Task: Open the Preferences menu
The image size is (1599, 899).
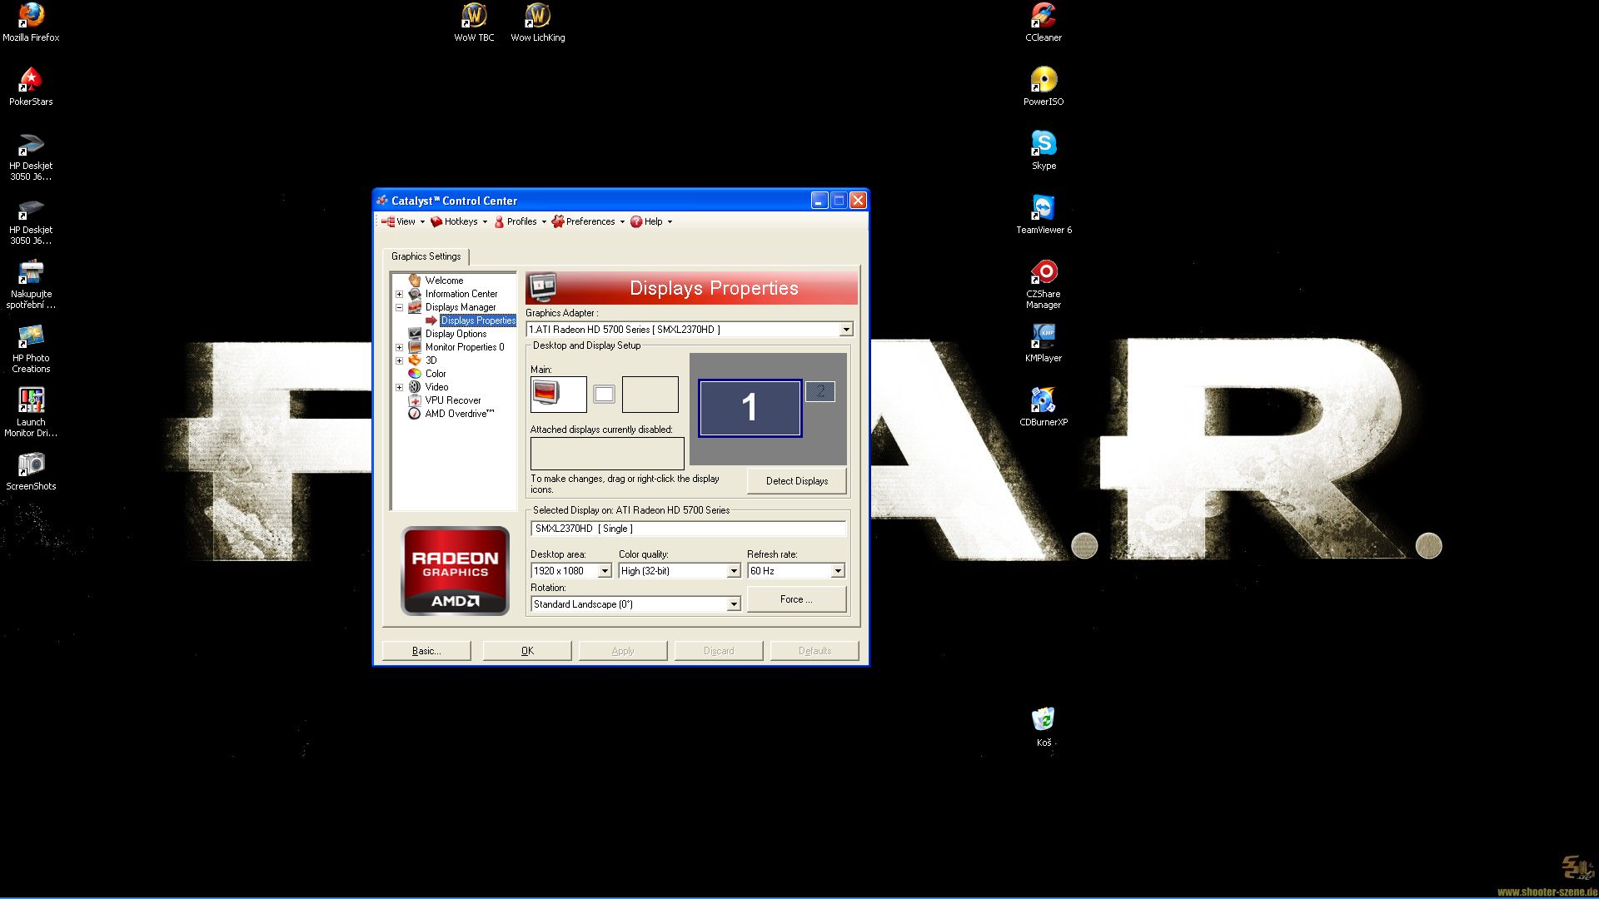Action: (589, 221)
